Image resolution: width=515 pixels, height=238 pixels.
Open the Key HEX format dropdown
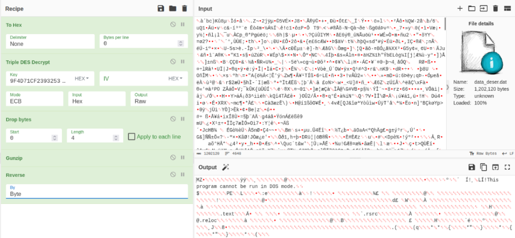point(81,79)
